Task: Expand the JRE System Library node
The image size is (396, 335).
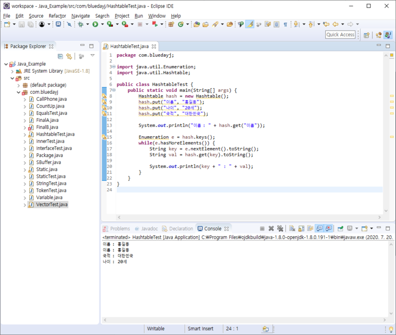Action: coord(12,71)
